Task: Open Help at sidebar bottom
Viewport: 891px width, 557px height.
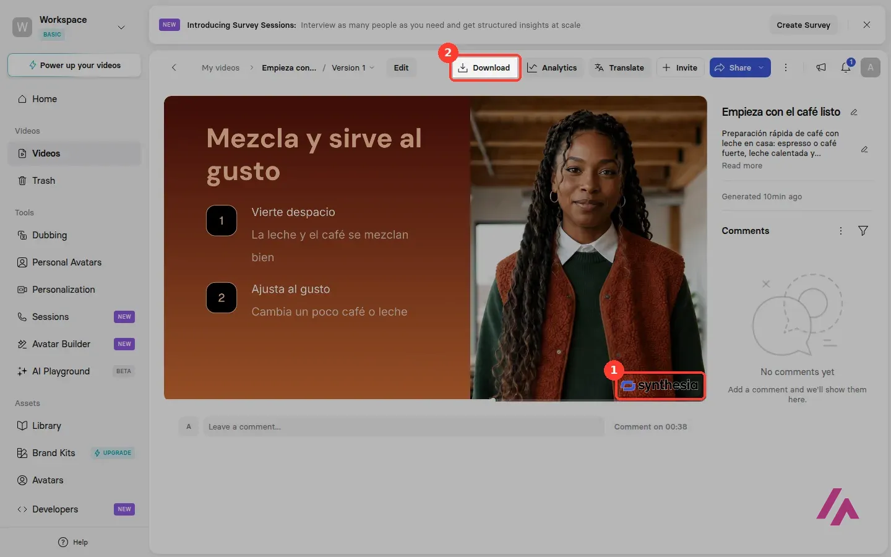Action: (x=73, y=542)
